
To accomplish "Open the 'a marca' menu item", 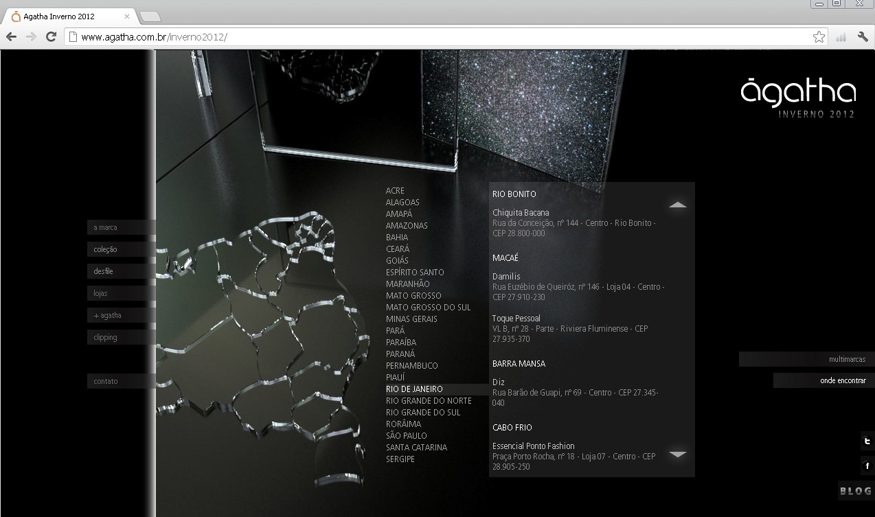I will click(x=122, y=227).
